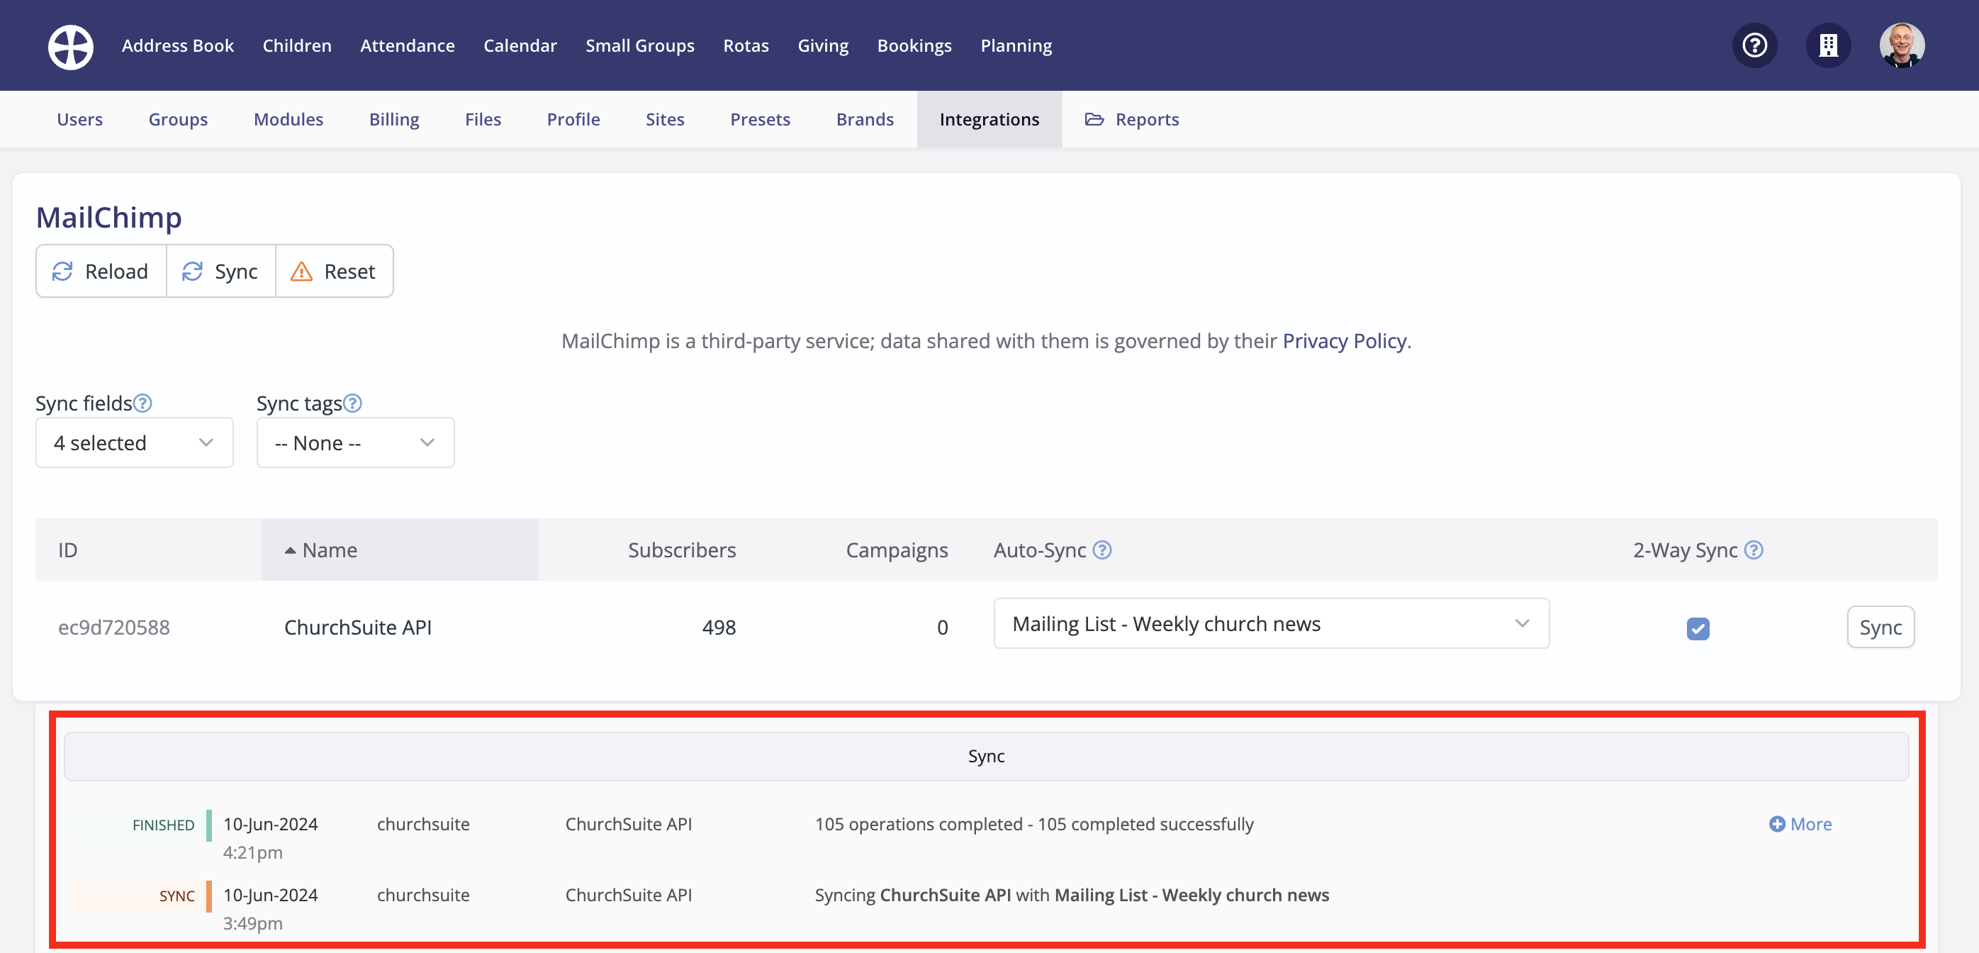Follow the Privacy Policy link
This screenshot has height=953, width=1979.
(1345, 340)
